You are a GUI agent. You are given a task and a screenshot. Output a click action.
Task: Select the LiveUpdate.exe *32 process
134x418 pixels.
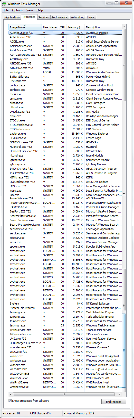65,182
